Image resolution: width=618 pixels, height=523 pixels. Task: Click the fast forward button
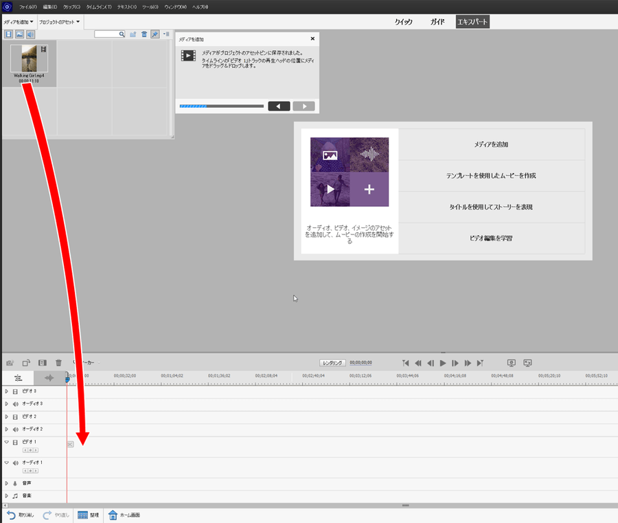coord(468,363)
